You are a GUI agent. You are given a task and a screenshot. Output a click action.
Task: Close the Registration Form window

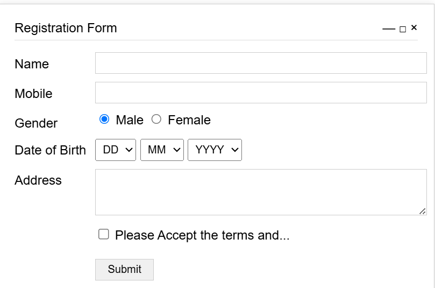tap(414, 27)
